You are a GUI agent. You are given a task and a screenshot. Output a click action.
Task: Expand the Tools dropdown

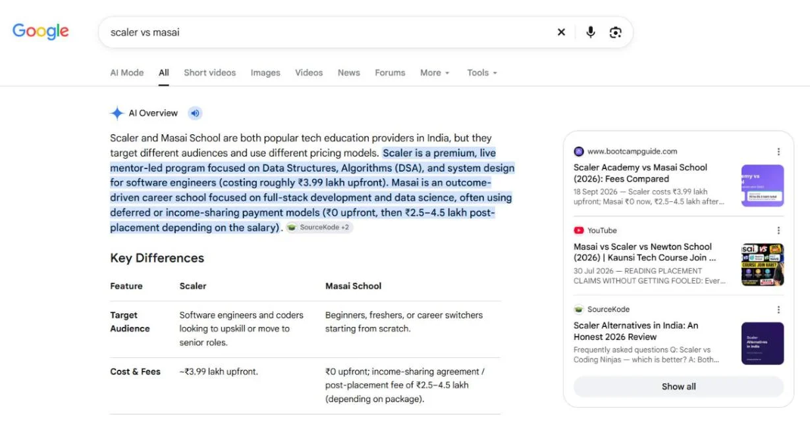[482, 72]
